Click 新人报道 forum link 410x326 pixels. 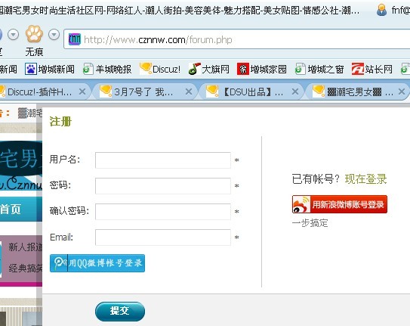pos(26,247)
